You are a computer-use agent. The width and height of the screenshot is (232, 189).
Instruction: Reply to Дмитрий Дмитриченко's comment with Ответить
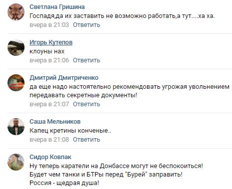coord(86,104)
